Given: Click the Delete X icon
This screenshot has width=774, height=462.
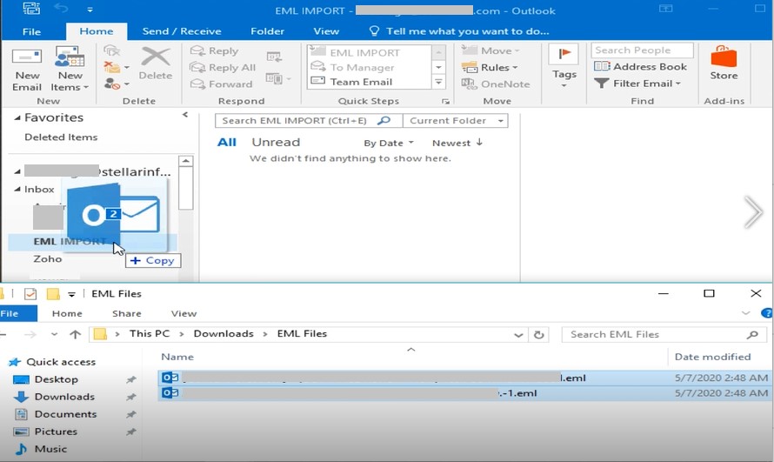Looking at the screenshot, I should coord(155,63).
